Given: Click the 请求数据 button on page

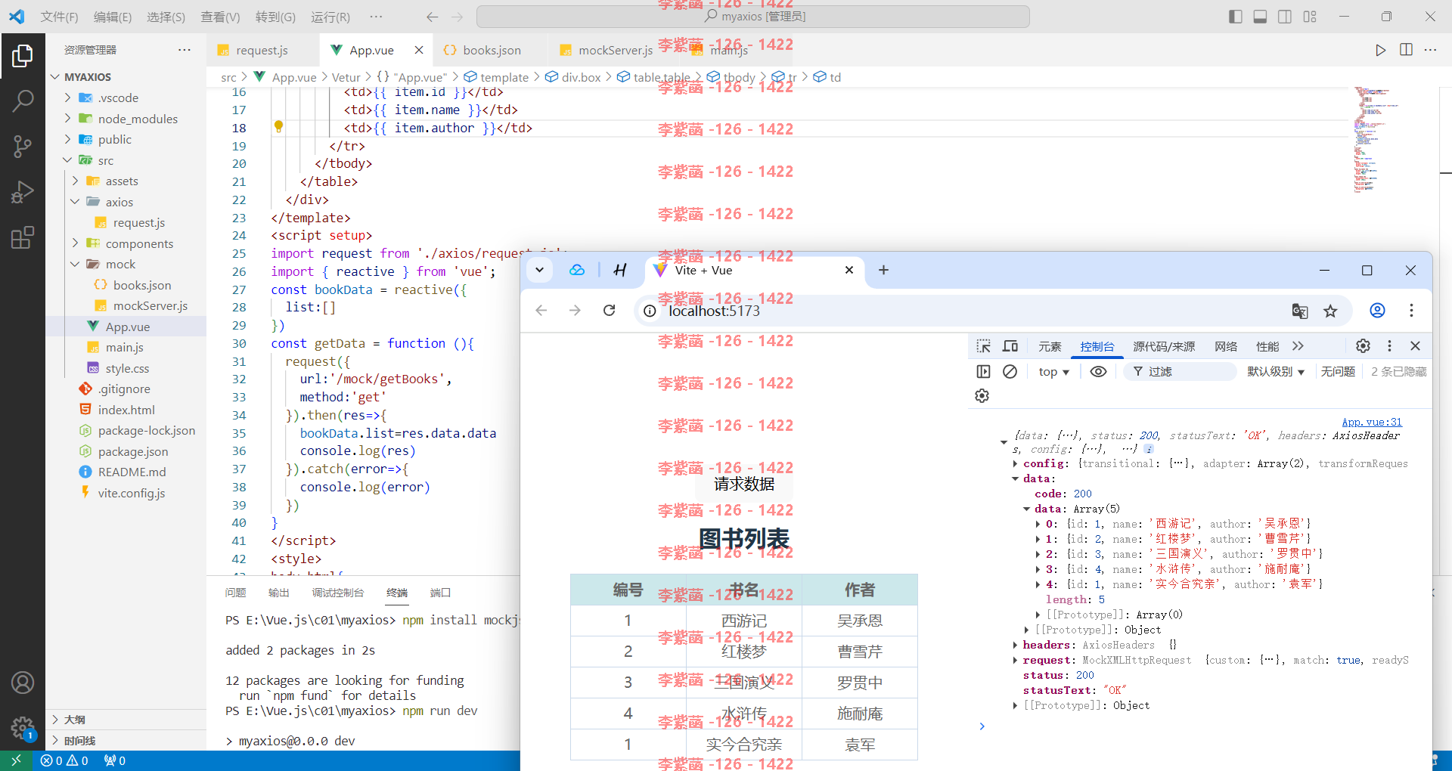Looking at the screenshot, I should [x=744, y=485].
